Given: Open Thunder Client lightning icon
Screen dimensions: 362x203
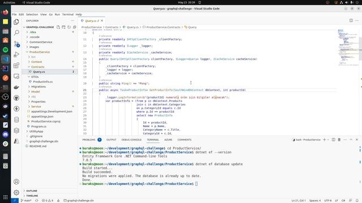Looking at the screenshot, I should pos(16,109).
